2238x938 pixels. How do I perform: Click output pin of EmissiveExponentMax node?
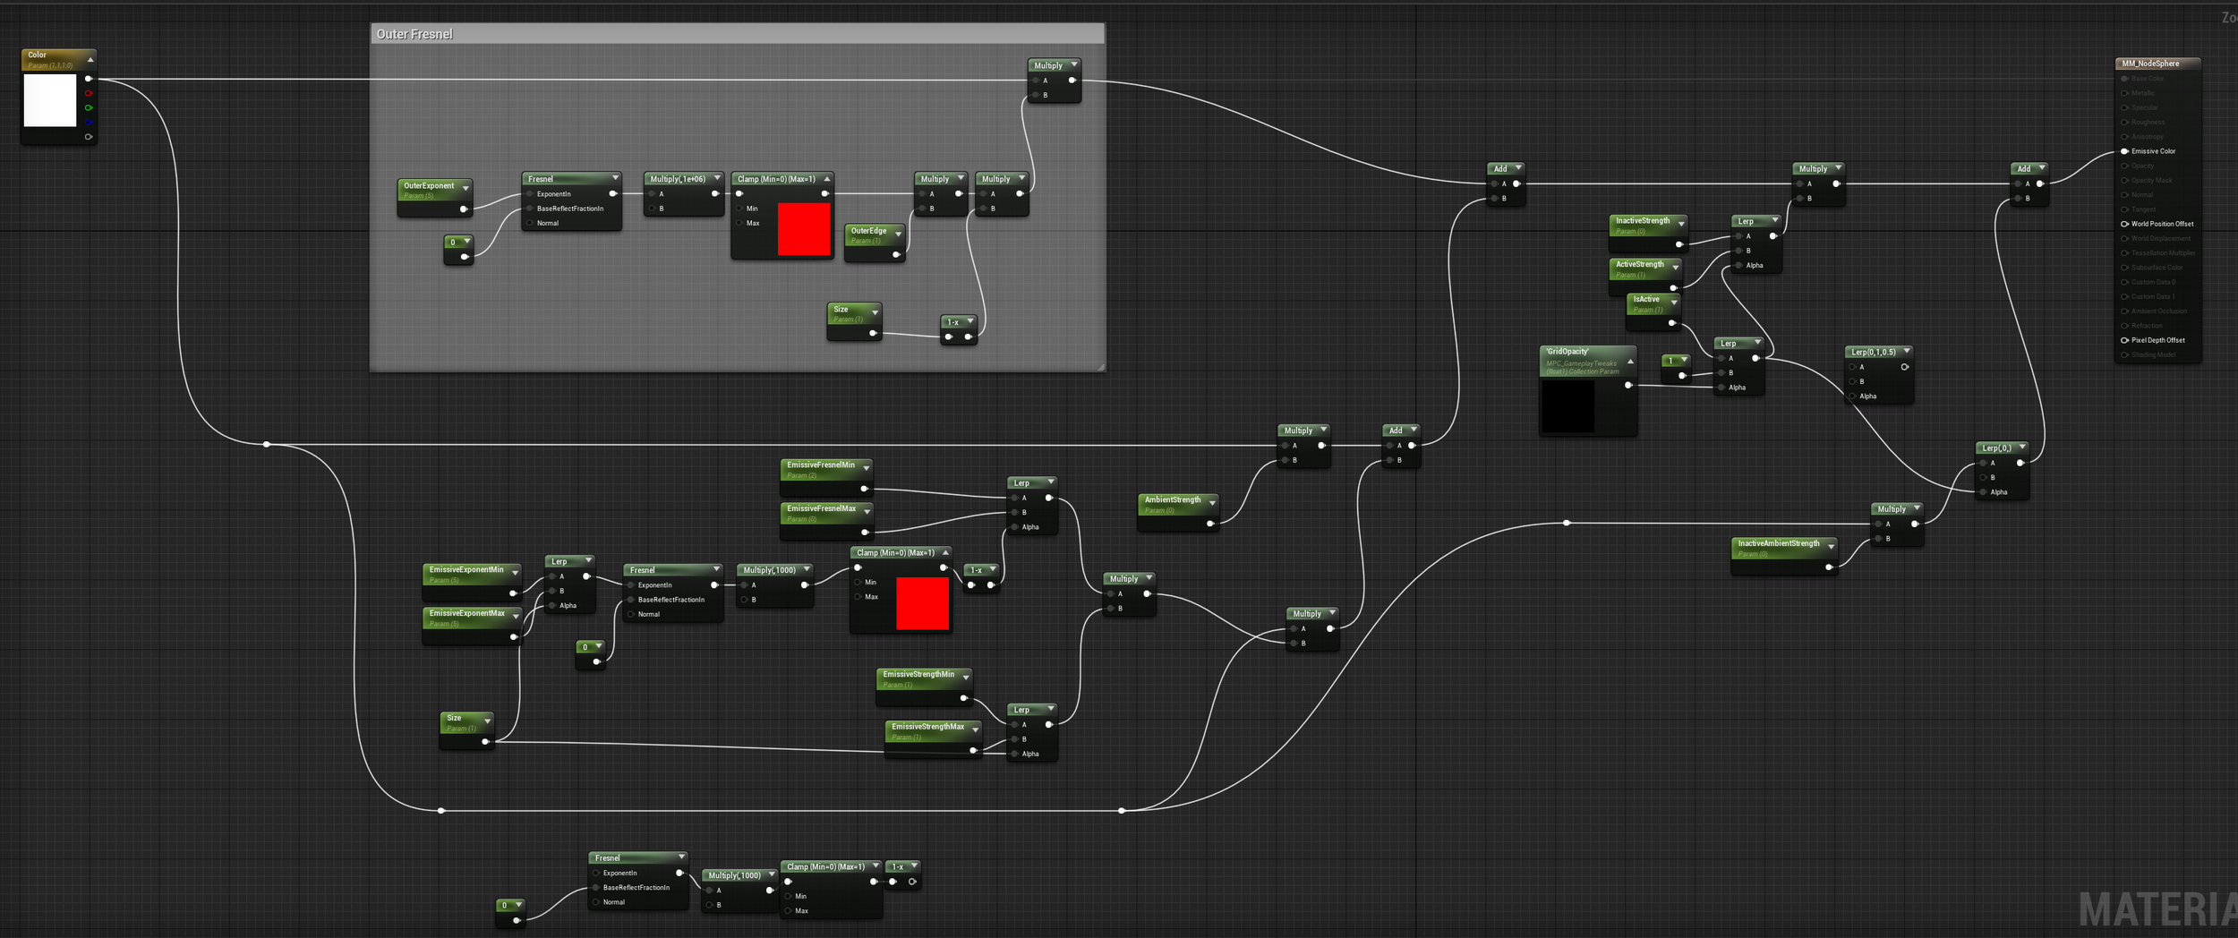[513, 636]
